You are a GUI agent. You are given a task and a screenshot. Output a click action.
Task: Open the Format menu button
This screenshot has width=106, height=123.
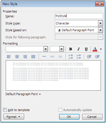pos(14,117)
